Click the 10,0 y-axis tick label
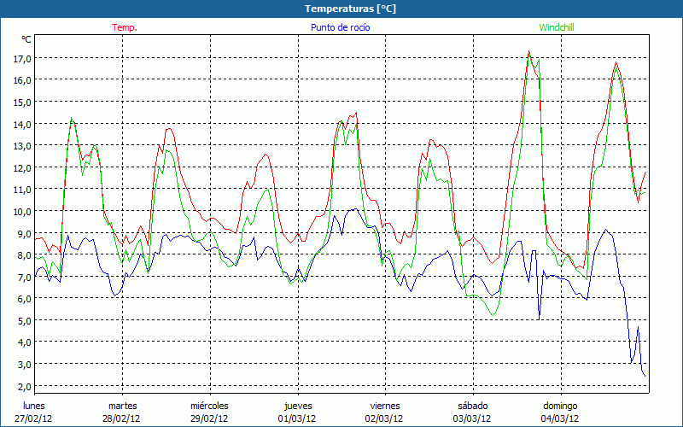 coord(22,211)
